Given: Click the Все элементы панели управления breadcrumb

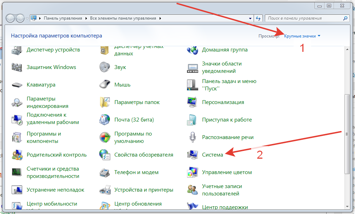Looking at the screenshot, I should click(x=123, y=18).
